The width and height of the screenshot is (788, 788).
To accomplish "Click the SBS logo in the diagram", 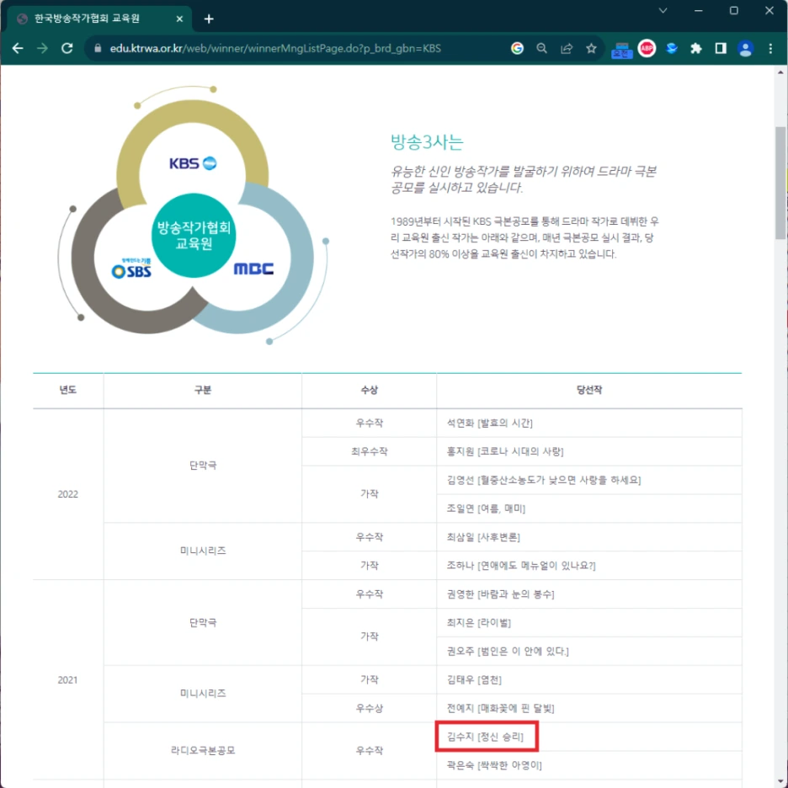I will (131, 269).
